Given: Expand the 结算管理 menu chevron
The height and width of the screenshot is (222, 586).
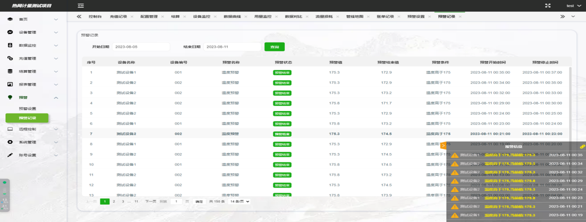Looking at the screenshot, I should tap(56, 71).
